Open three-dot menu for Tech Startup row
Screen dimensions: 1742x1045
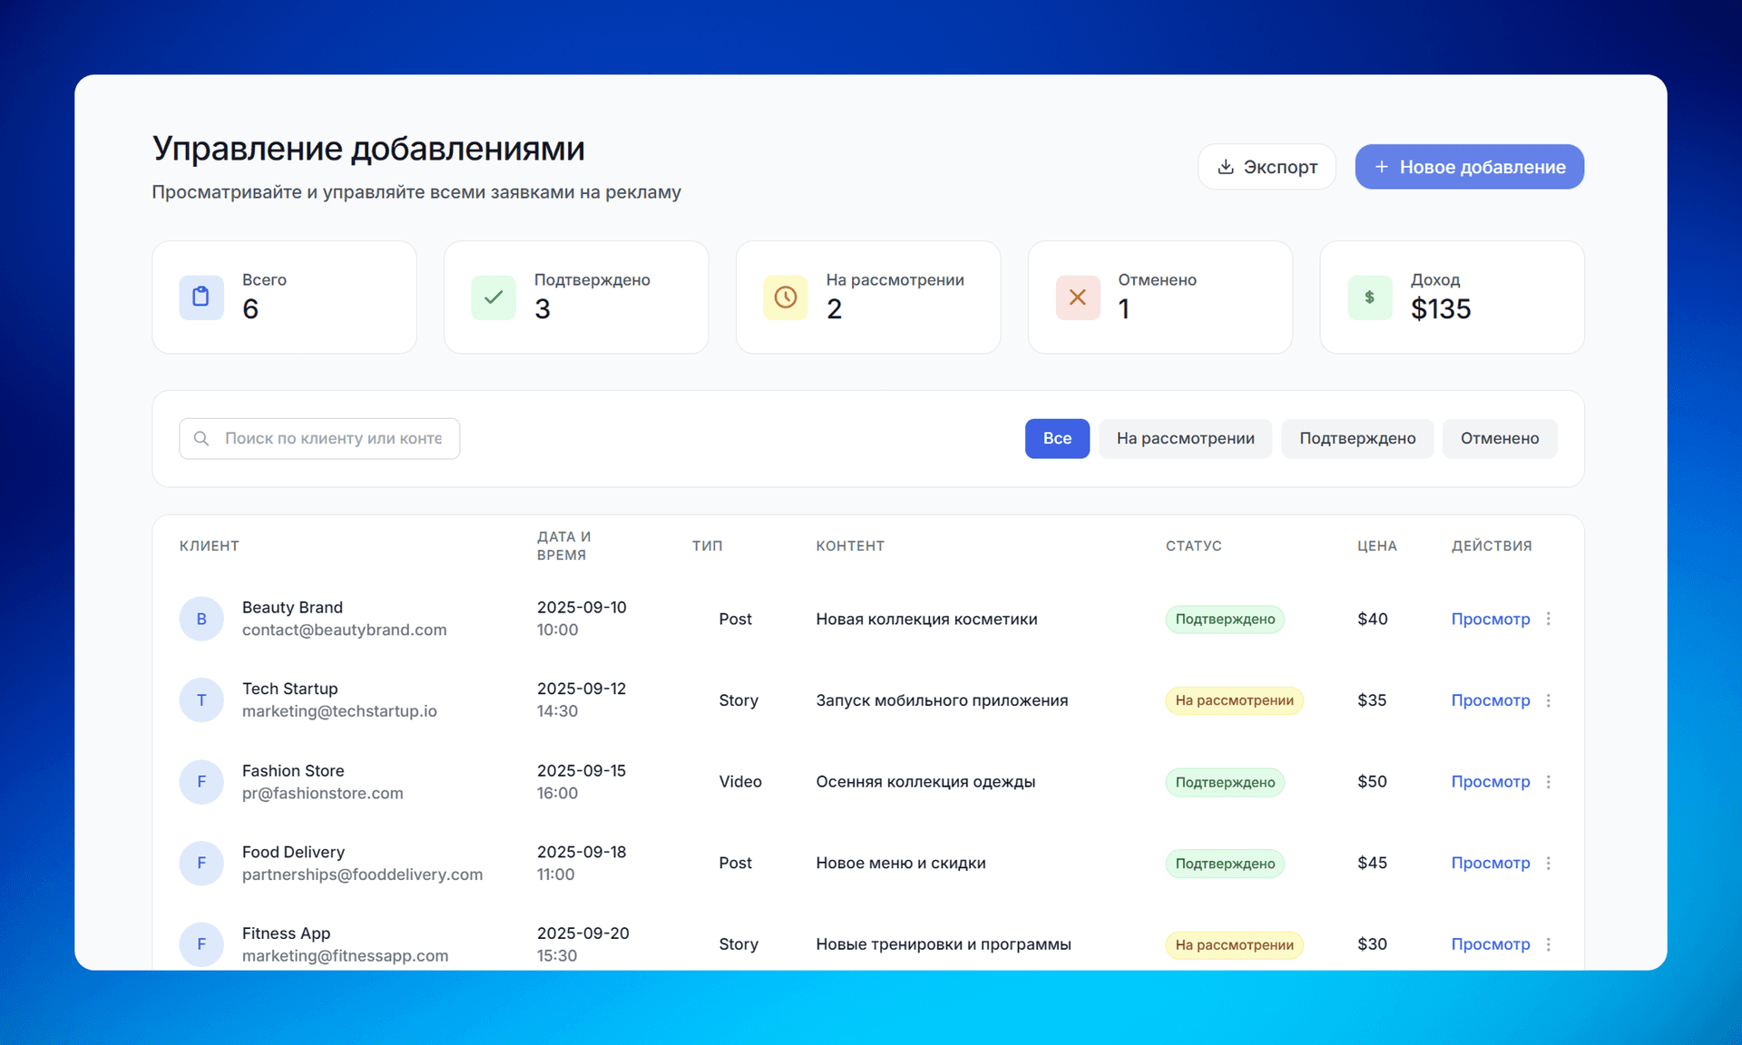1549,700
